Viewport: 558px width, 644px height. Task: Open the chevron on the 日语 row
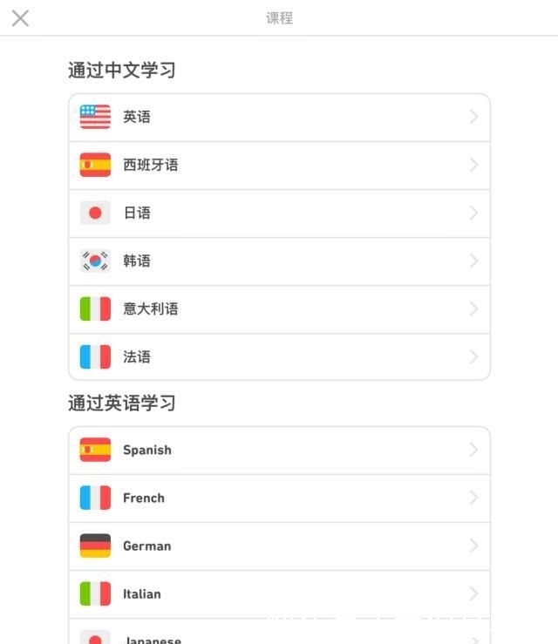click(473, 213)
